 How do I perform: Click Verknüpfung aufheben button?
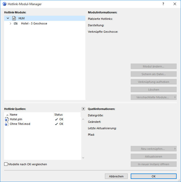pos(154,82)
